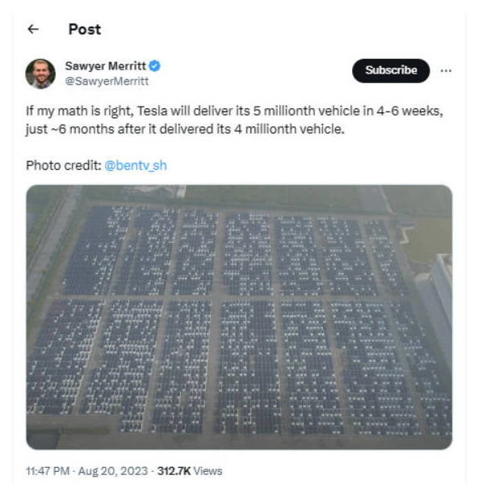Click the 312.7K view count number
The image size is (491, 484).
tap(173, 470)
